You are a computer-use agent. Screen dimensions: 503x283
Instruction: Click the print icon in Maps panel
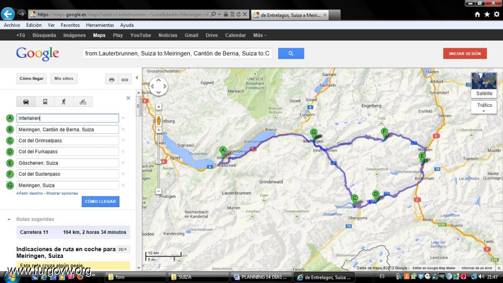[111, 79]
